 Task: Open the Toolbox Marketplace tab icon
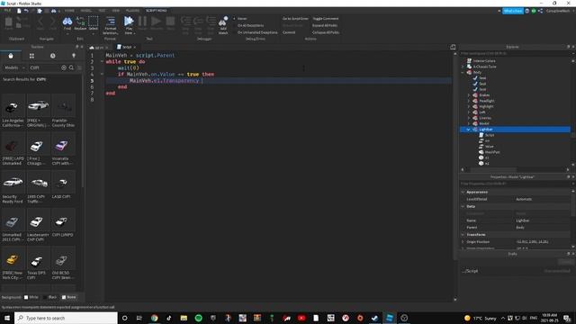(x=11, y=56)
